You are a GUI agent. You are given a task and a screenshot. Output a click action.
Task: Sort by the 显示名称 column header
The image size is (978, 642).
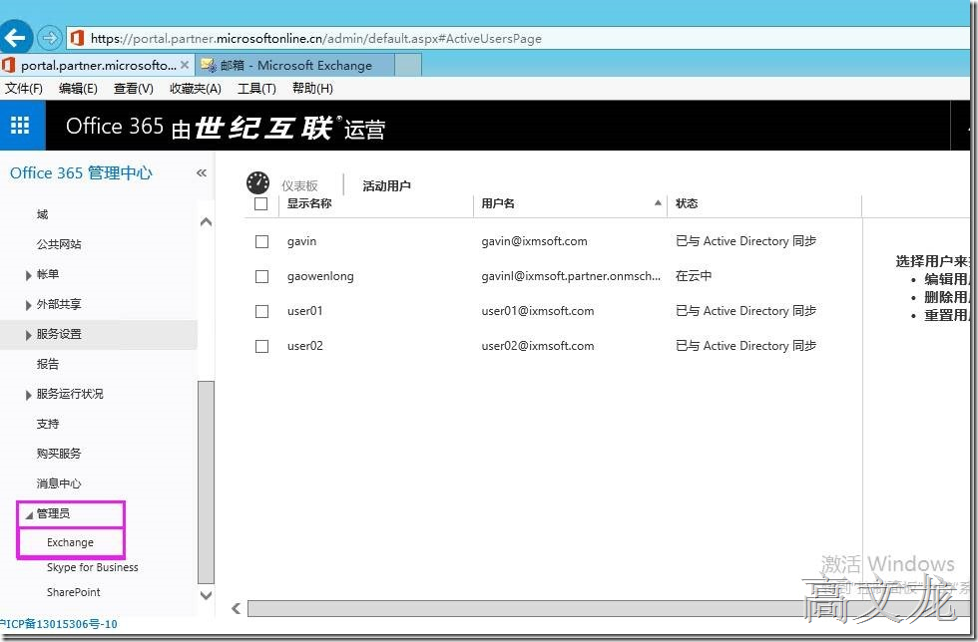point(309,203)
